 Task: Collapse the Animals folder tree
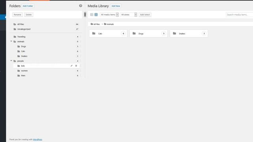point(11,41)
